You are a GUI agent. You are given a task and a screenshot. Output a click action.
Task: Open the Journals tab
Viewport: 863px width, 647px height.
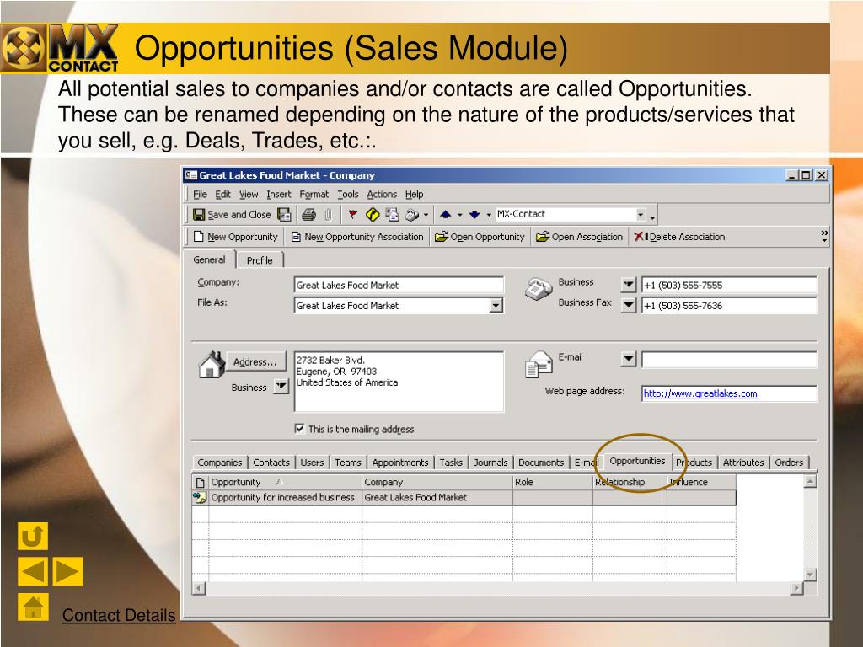(490, 463)
